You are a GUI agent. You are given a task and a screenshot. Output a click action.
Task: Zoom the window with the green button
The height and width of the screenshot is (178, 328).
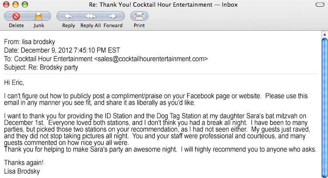click(24, 5)
